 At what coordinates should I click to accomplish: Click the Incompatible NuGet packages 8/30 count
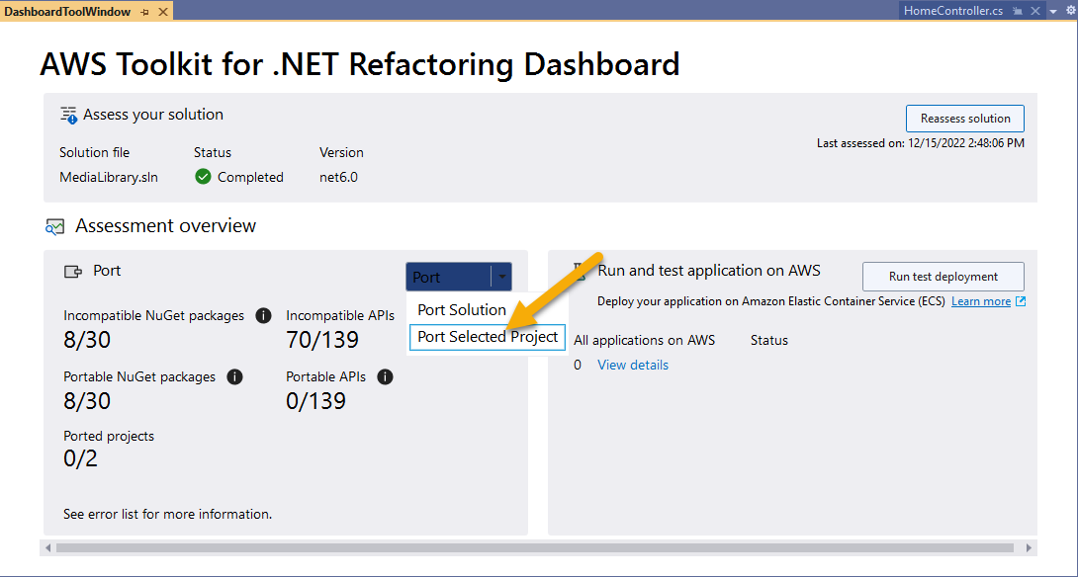coord(87,340)
